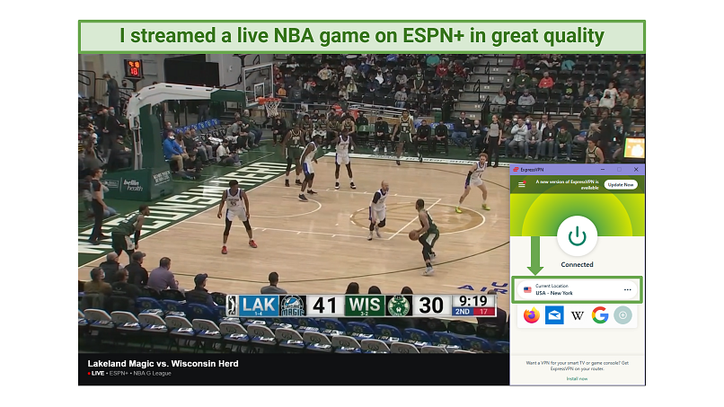Click the LIVE ESPN+ NBA G League label

(129, 373)
